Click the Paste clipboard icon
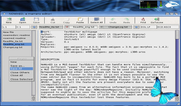This screenshot has height=106, width=181. tap(80, 20)
